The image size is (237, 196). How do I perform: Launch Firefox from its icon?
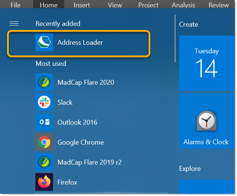[44, 182]
